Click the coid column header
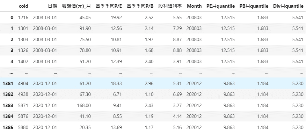The height and width of the screenshot is (134, 307). [x=23, y=6]
